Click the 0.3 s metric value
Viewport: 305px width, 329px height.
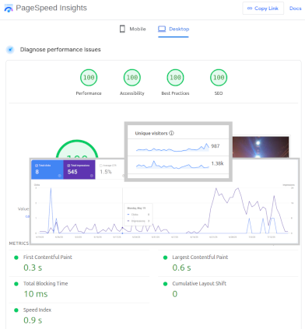point(33,268)
